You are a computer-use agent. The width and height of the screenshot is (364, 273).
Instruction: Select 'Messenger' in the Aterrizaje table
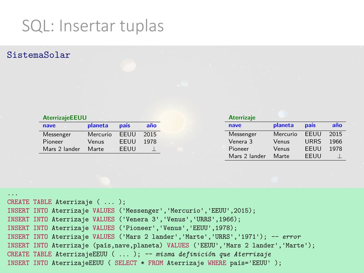[242, 134]
